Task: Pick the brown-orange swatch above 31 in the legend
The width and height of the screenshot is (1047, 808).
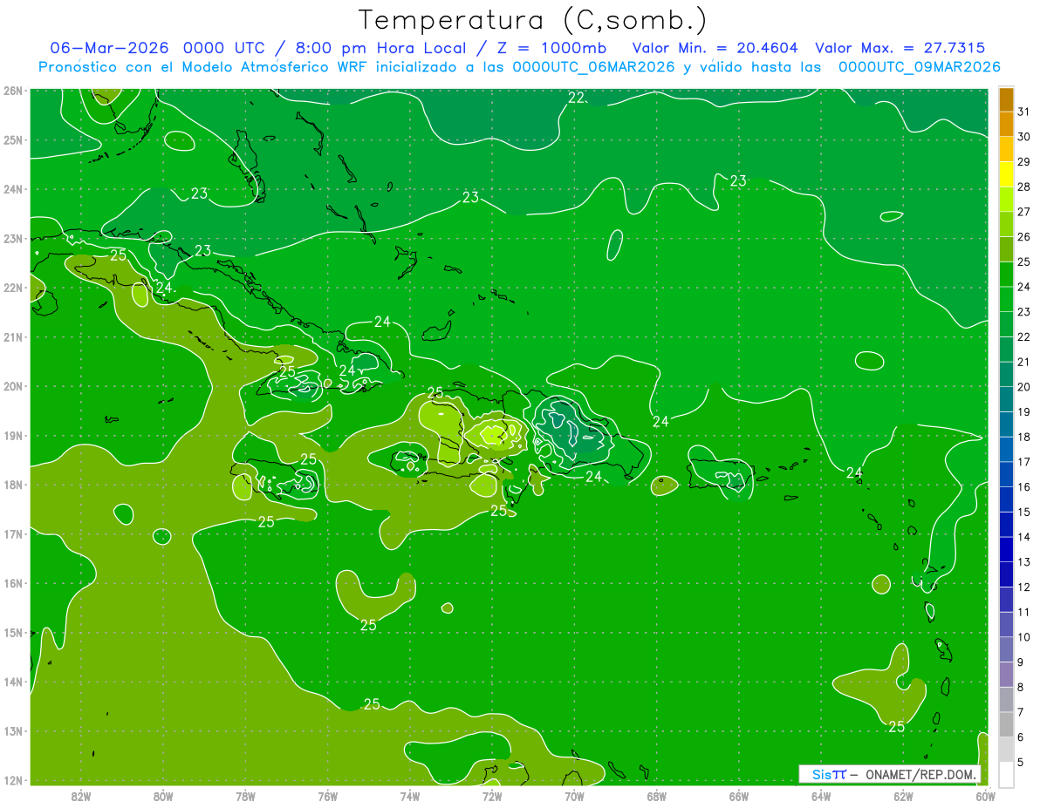Action: (1006, 99)
